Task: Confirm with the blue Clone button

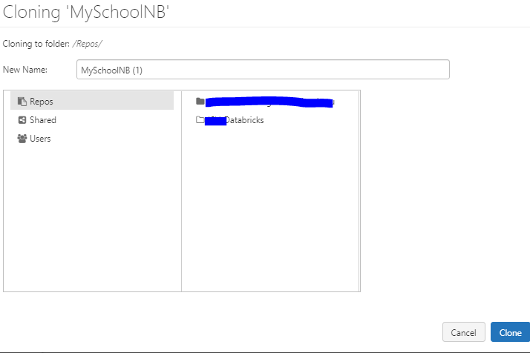Action: 510,332
